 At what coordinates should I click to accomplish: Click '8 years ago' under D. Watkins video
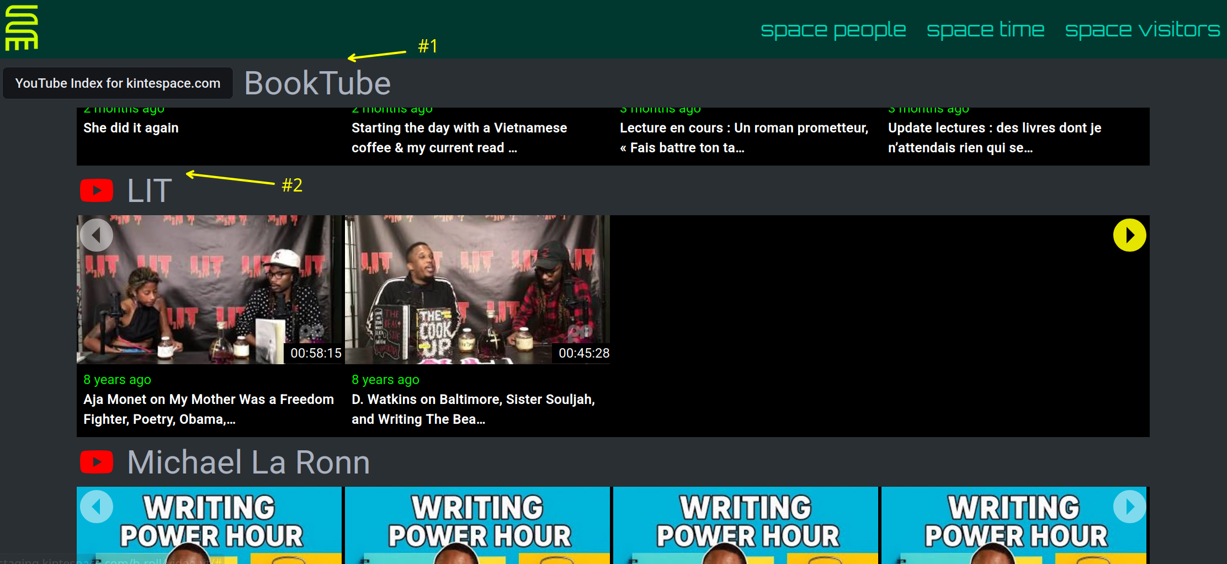[385, 380]
